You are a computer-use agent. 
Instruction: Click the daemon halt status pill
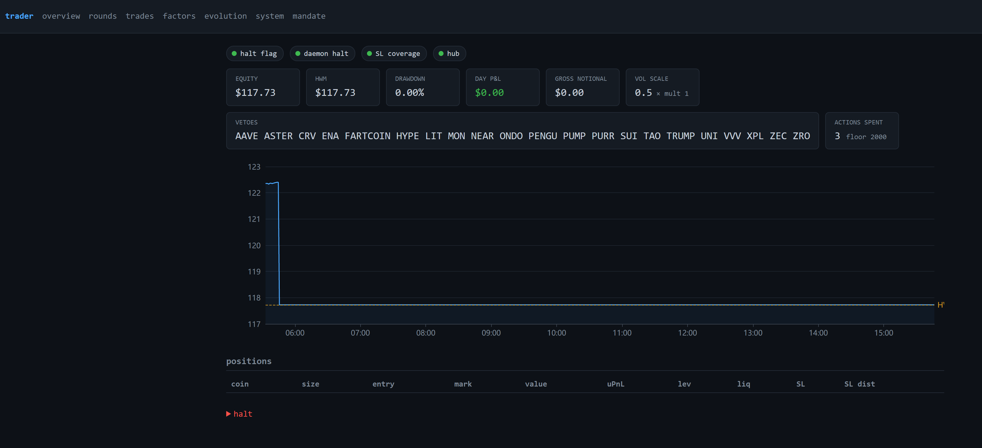point(322,53)
